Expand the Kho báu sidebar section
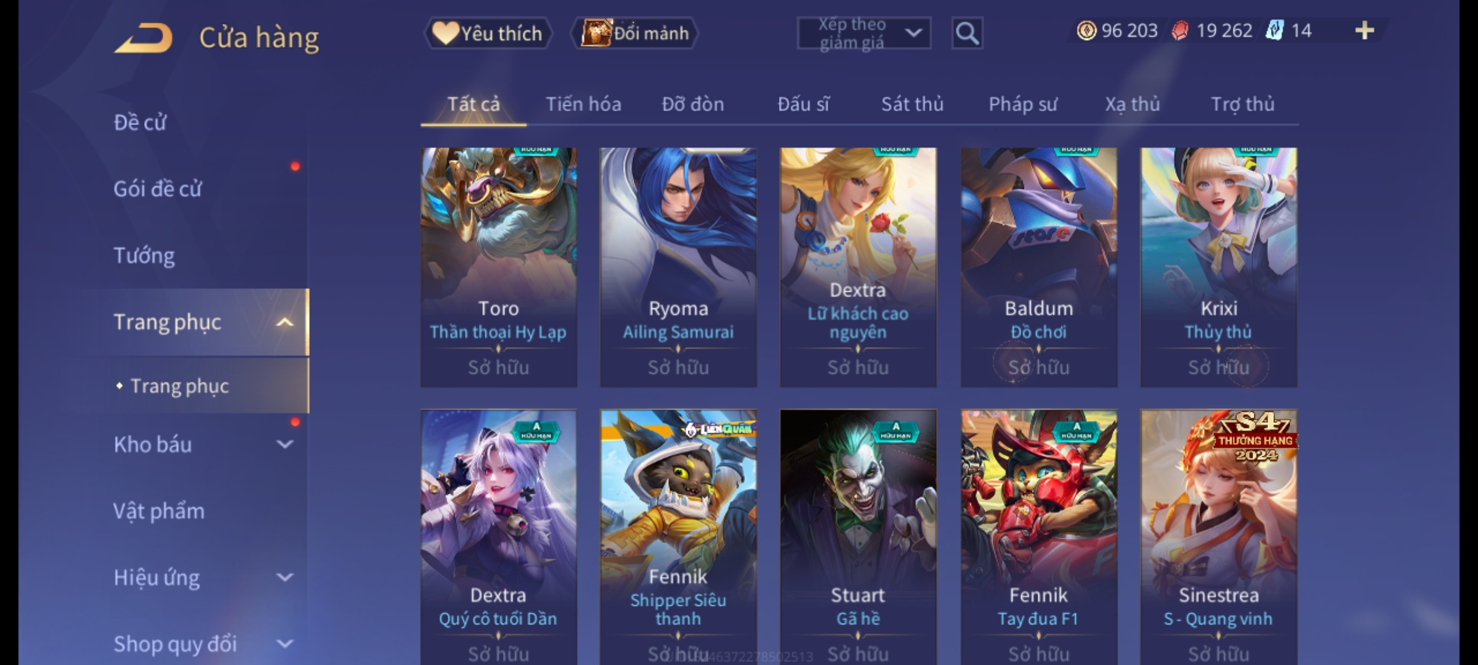This screenshot has width=1478, height=665. coord(285,444)
